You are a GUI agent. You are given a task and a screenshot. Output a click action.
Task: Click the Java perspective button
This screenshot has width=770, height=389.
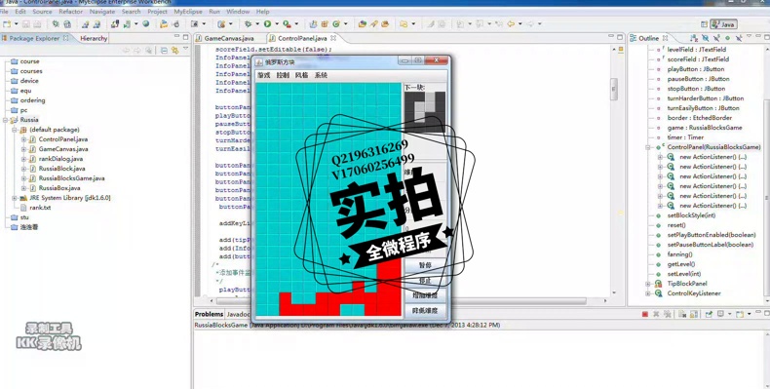(723, 24)
